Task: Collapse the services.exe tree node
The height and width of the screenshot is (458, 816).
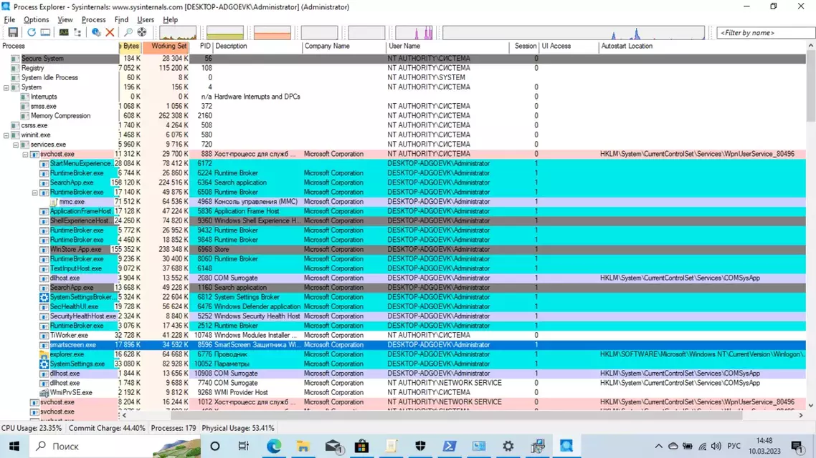Action: (x=16, y=145)
